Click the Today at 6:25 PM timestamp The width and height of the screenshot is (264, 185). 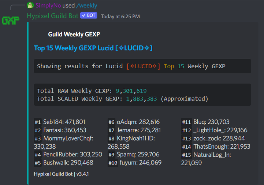(x=120, y=17)
